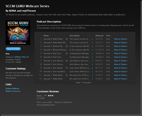
Task: Click video icon on row 5 Episode 4
Action: pos(67,53)
